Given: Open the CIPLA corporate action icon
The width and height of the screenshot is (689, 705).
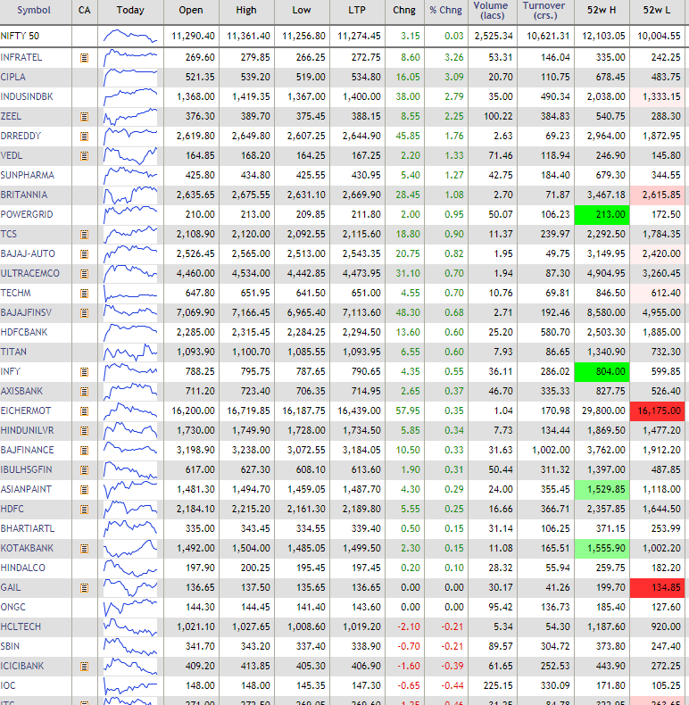Looking at the screenshot, I should (x=84, y=77).
